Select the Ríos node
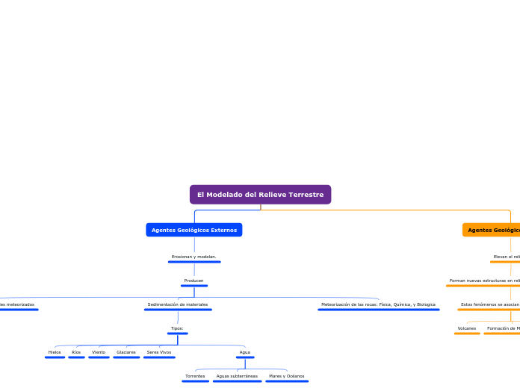Screen dimensions: 520x388 [76, 352]
